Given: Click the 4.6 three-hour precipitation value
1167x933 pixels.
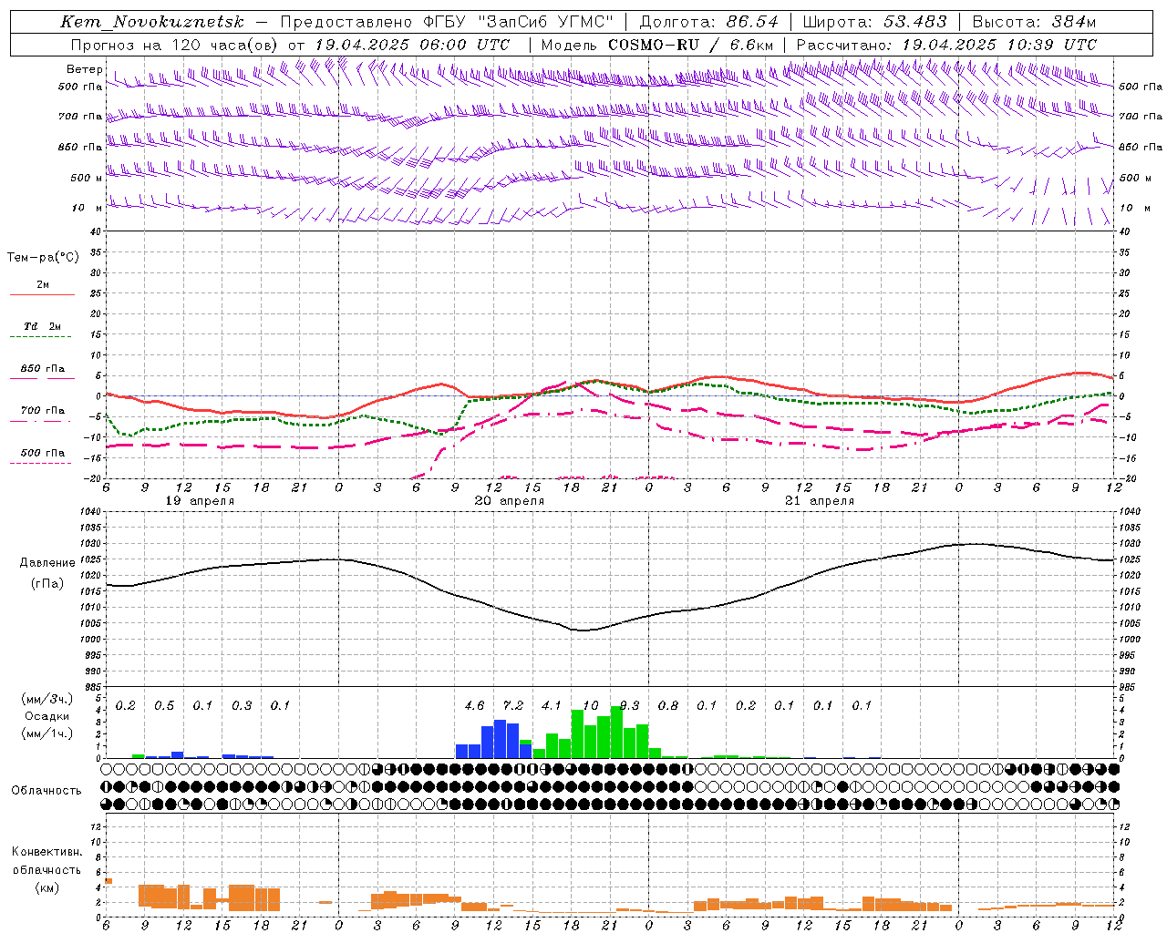Looking at the screenshot, I should tap(474, 706).
